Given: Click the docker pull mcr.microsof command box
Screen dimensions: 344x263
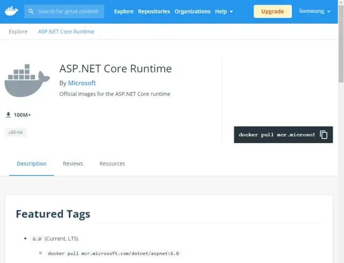Looking at the screenshot, I should [283, 135].
